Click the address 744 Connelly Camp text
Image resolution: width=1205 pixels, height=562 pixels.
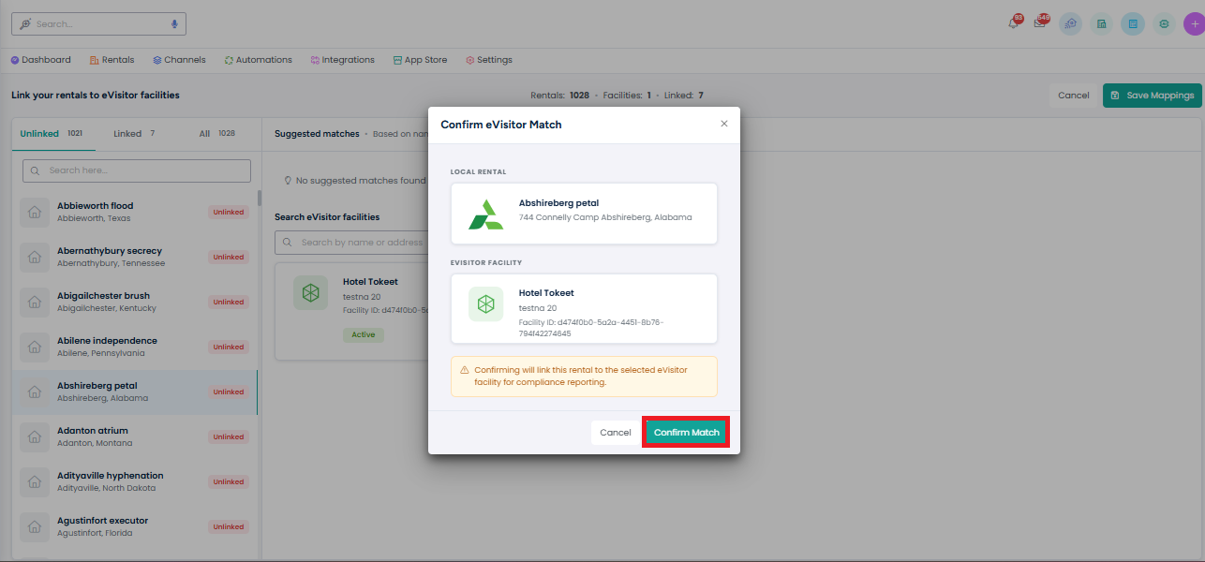click(x=605, y=217)
